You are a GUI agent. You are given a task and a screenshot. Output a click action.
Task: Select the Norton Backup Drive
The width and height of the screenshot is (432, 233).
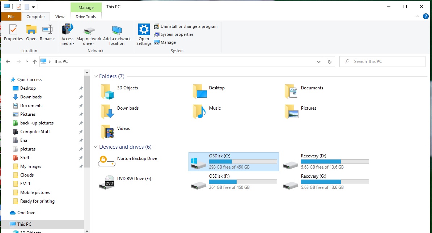[128, 161]
